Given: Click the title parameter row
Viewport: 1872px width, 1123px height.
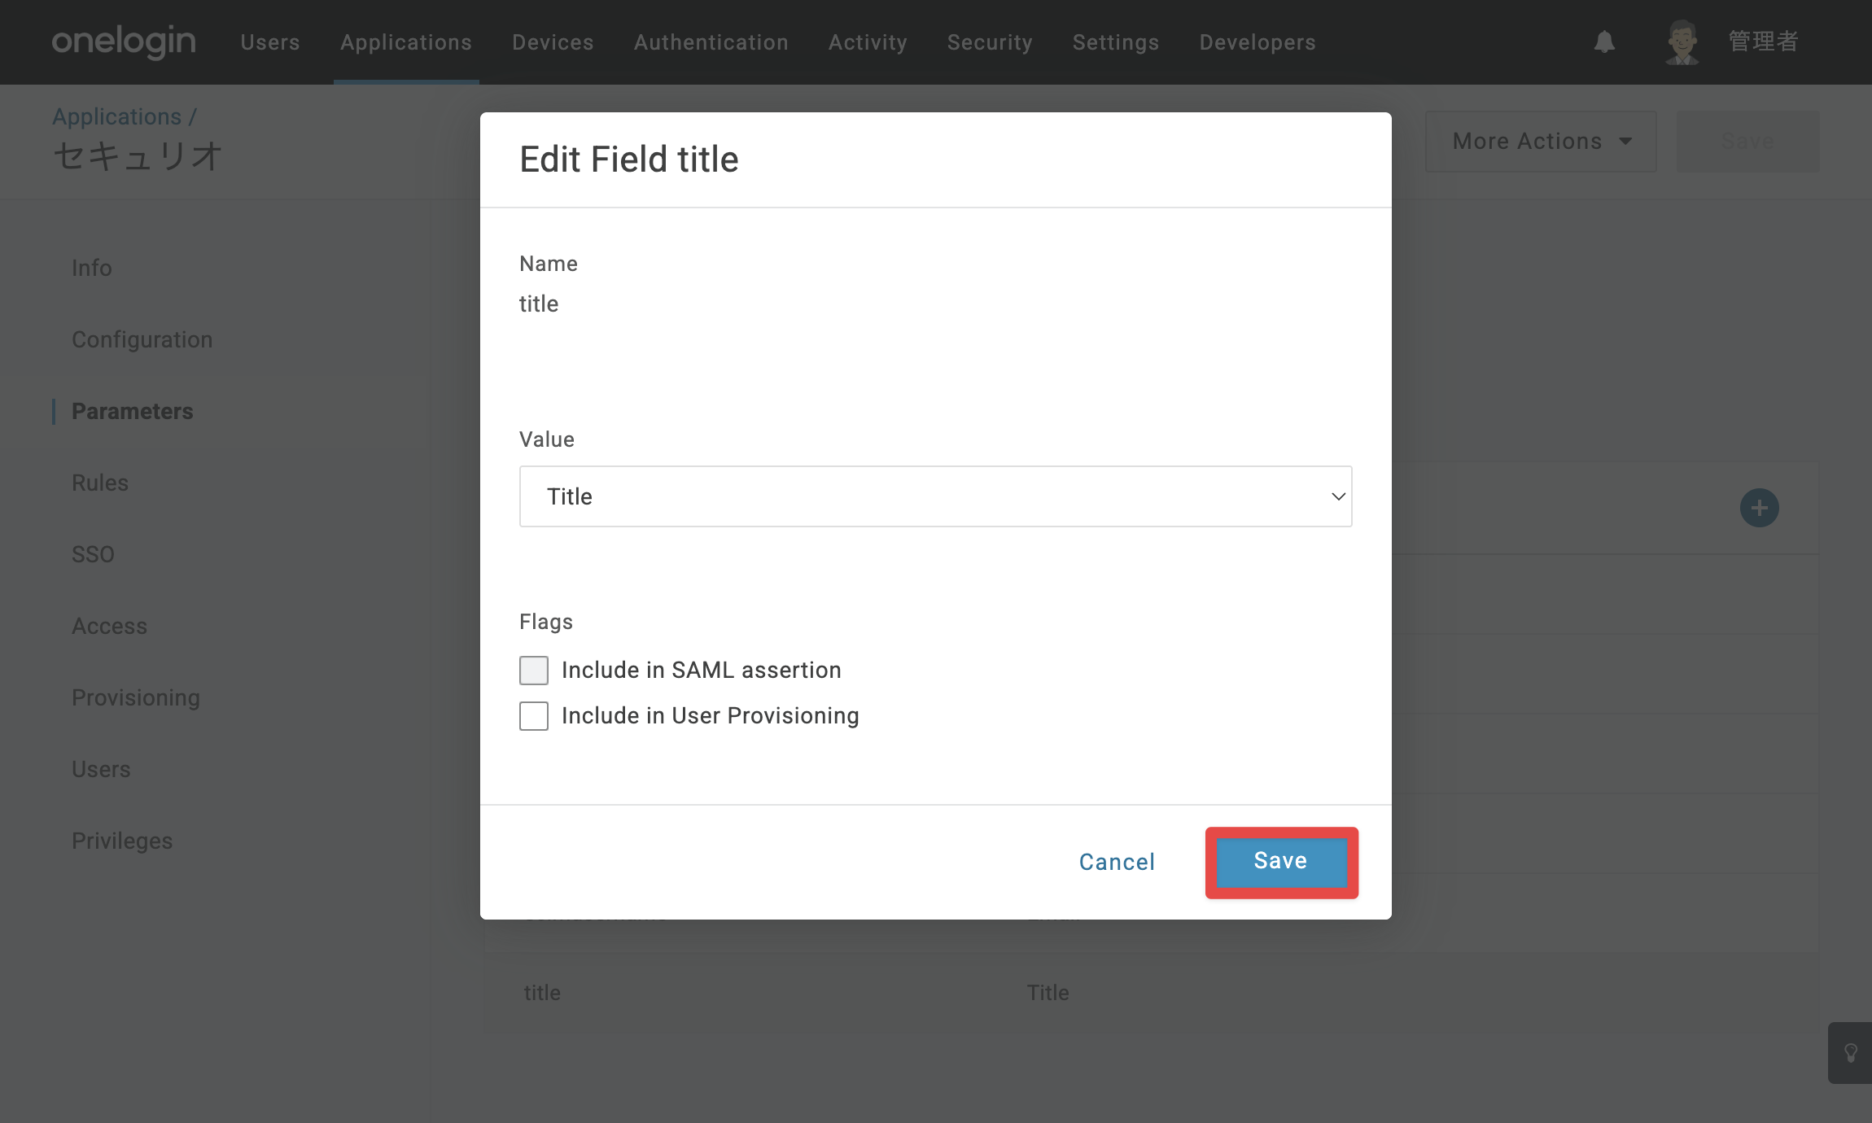Looking at the screenshot, I should 1151,993.
